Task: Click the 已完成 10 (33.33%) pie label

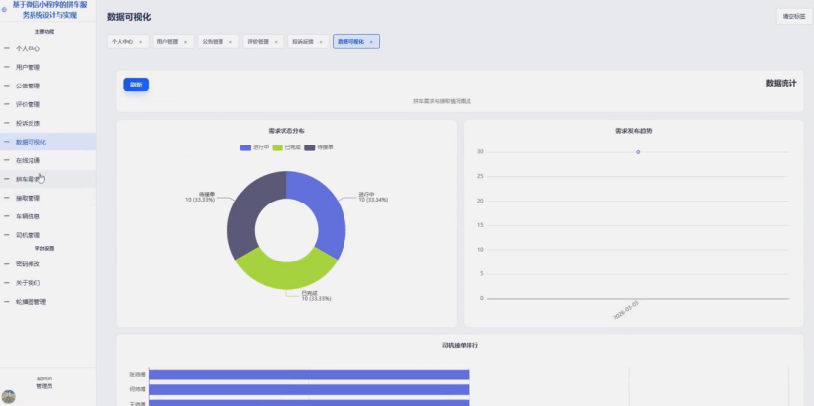Action: point(317,296)
